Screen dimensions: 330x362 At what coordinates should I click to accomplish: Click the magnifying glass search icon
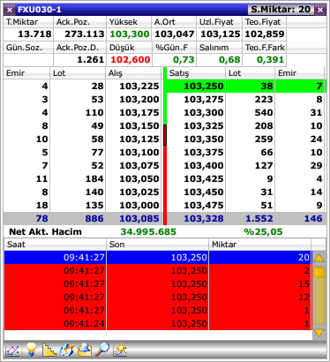click(x=102, y=350)
